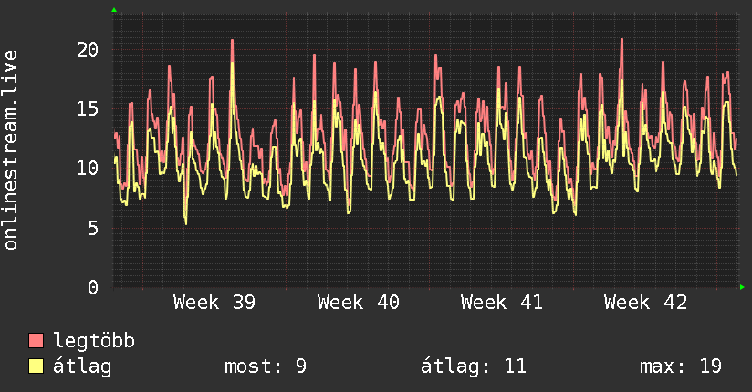Click the pink legtöbb legend swatch
Viewport: 752px width, 392px height.
click(x=36, y=340)
